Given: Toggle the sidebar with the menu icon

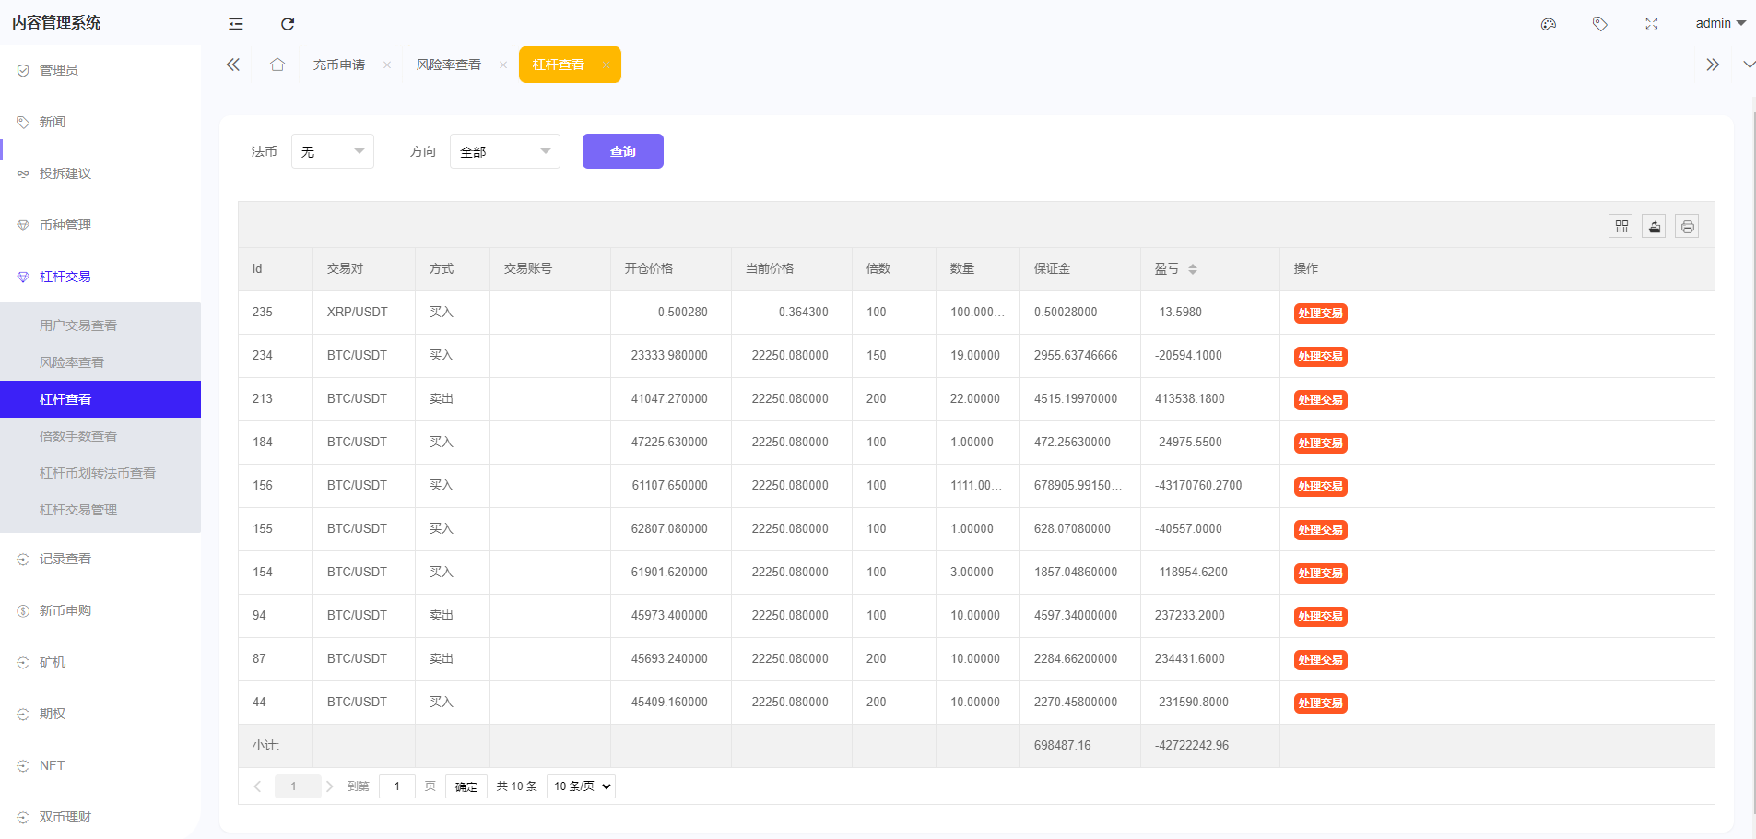Looking at the screenshot, I should (236, 23).
